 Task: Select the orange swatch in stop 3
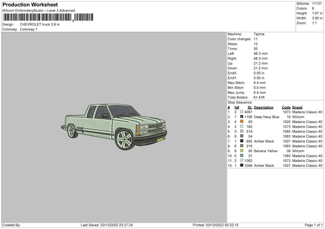(x=241, y=122)
